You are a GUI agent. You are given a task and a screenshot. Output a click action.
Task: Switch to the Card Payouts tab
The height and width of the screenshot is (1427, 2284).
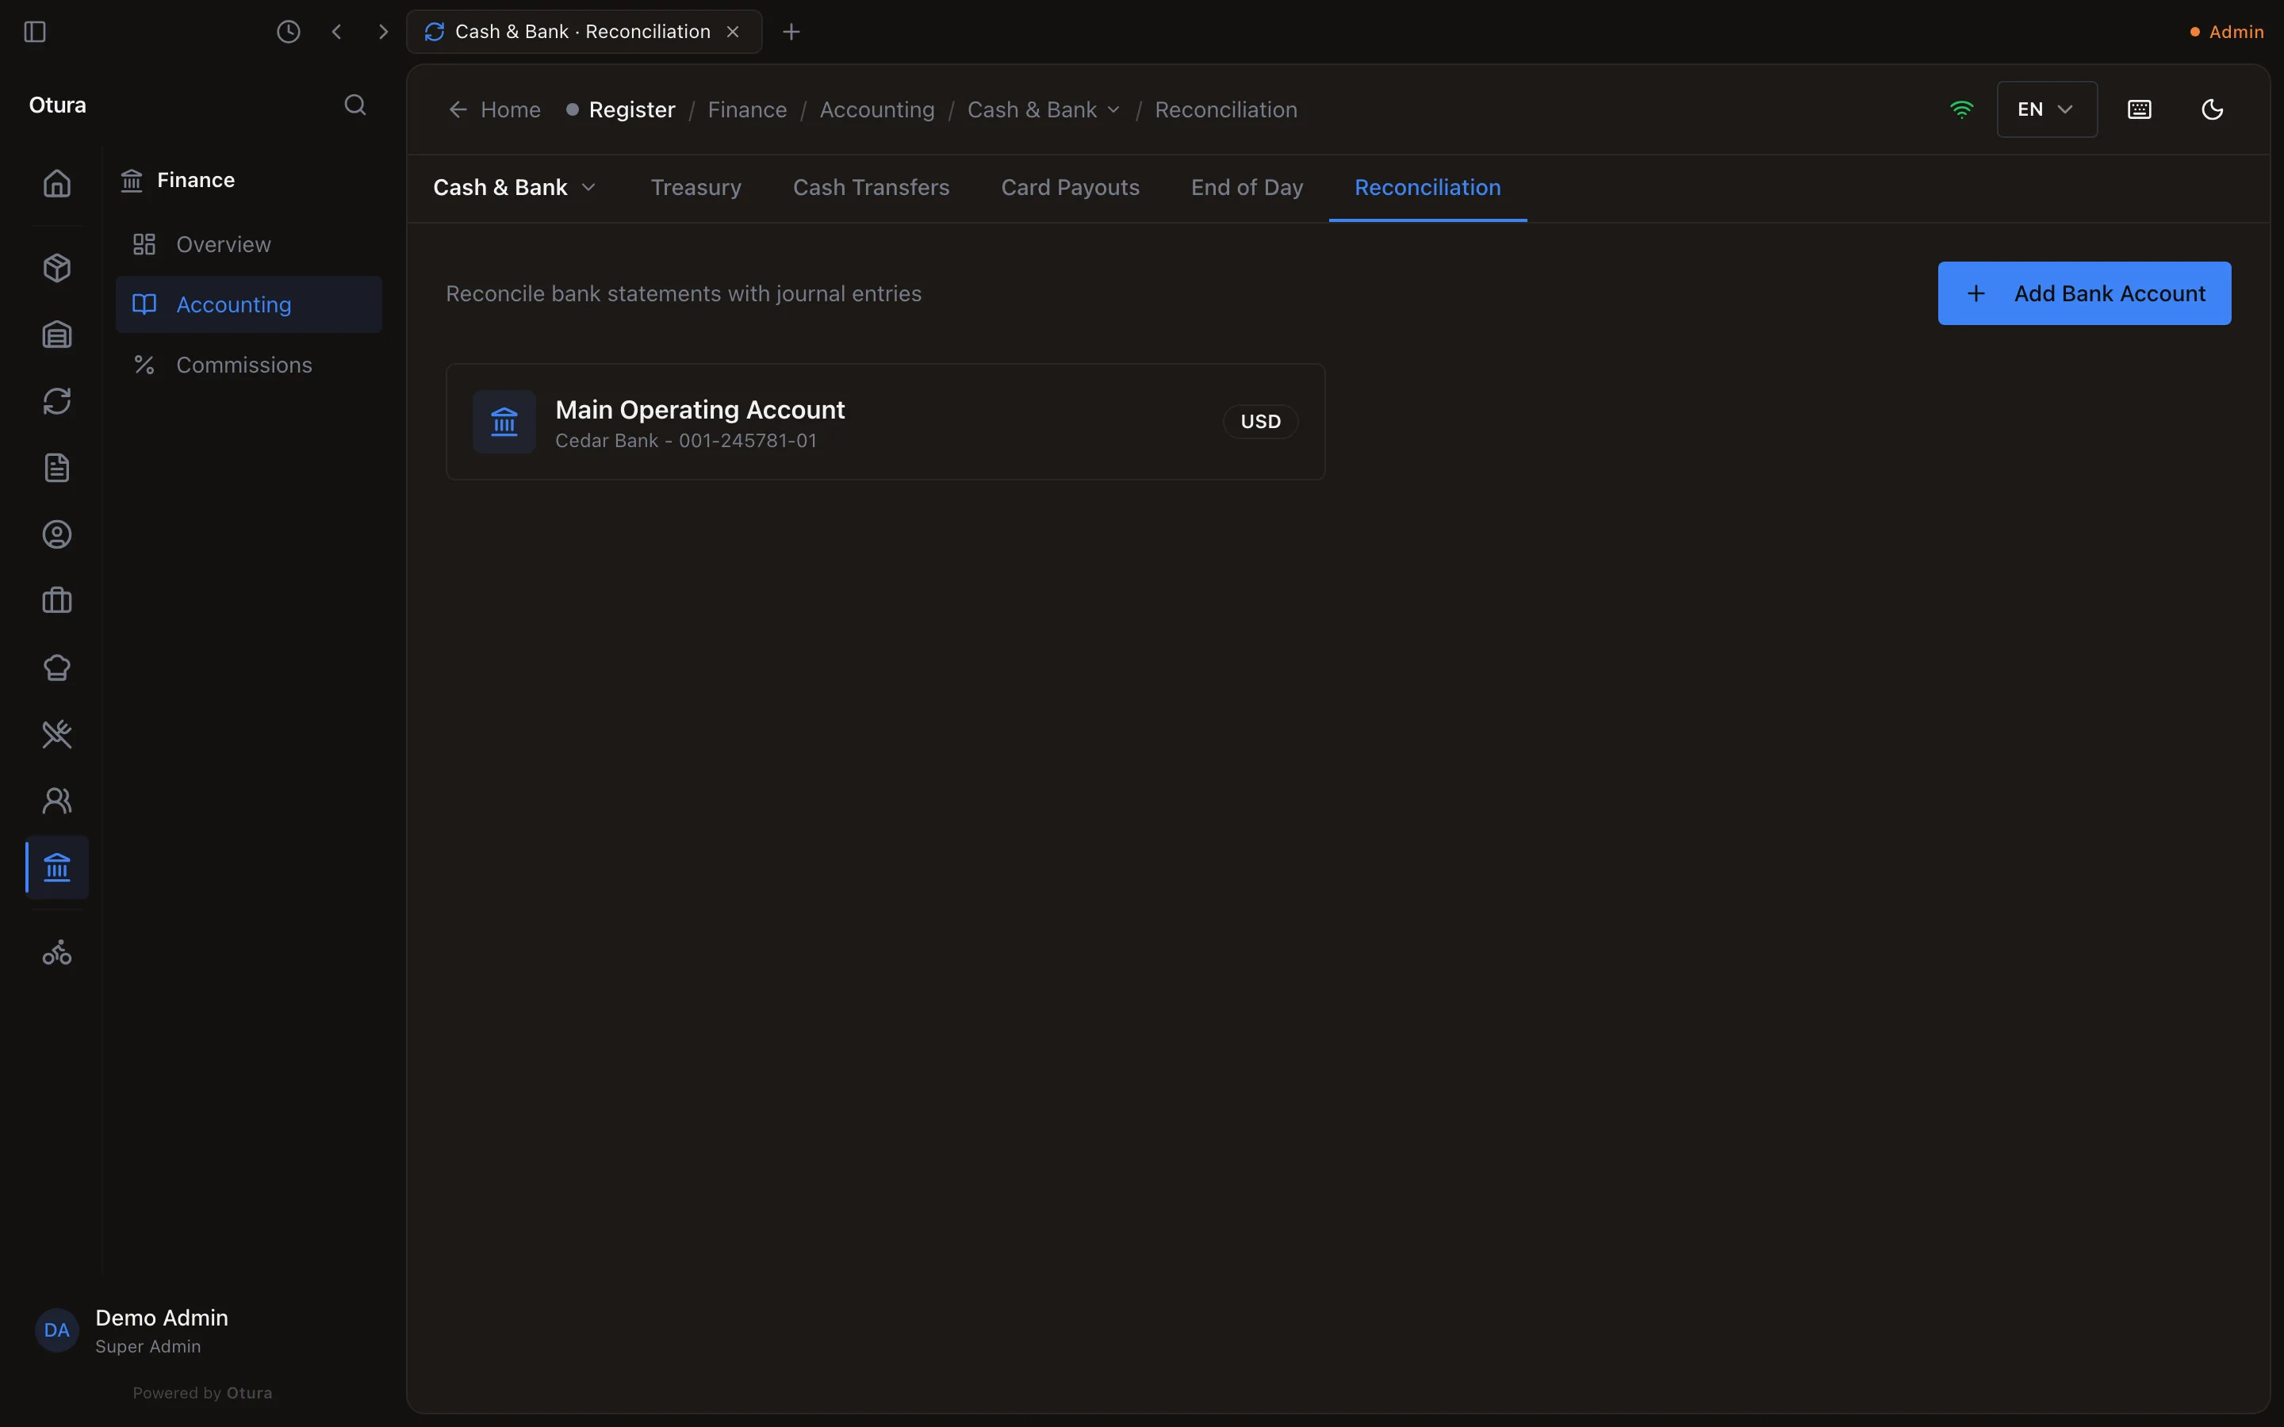click(x=1069, y=188)
